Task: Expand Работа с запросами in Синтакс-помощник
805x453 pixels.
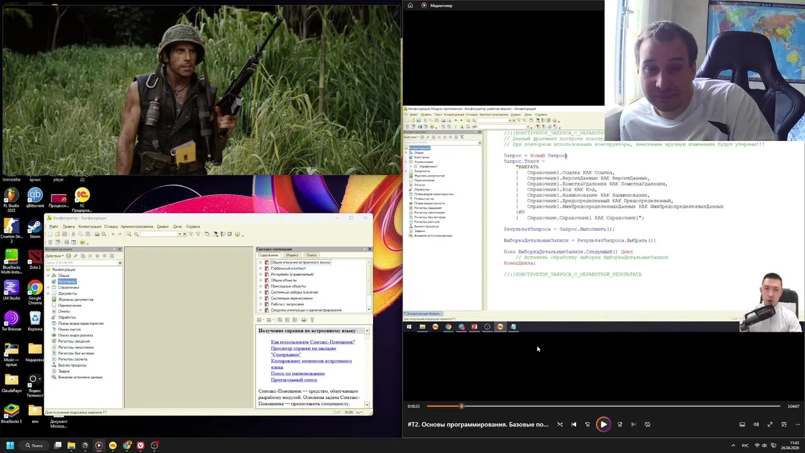Action: point(260,304)
